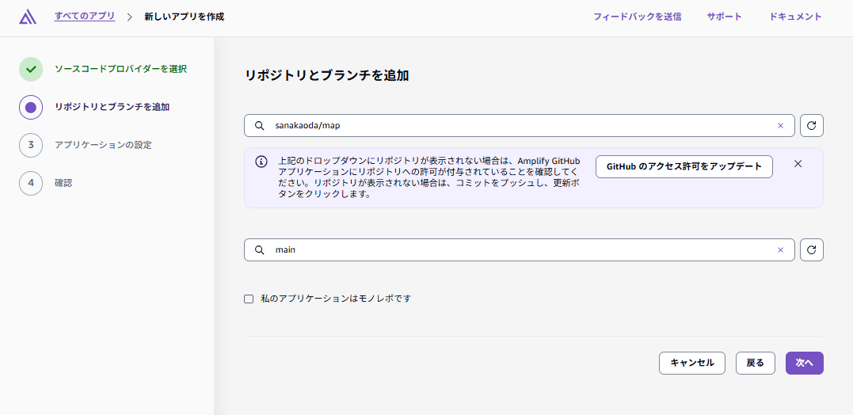Open the ドキュメント link
Screen dimensions: 853x415
(795, 17)
